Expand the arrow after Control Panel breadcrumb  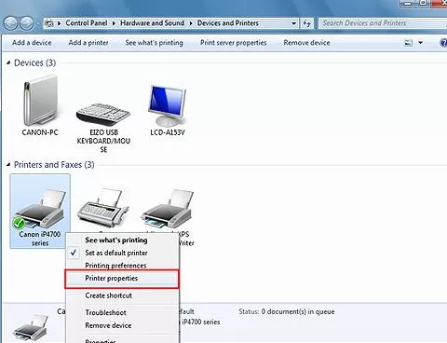click(114, 23)
